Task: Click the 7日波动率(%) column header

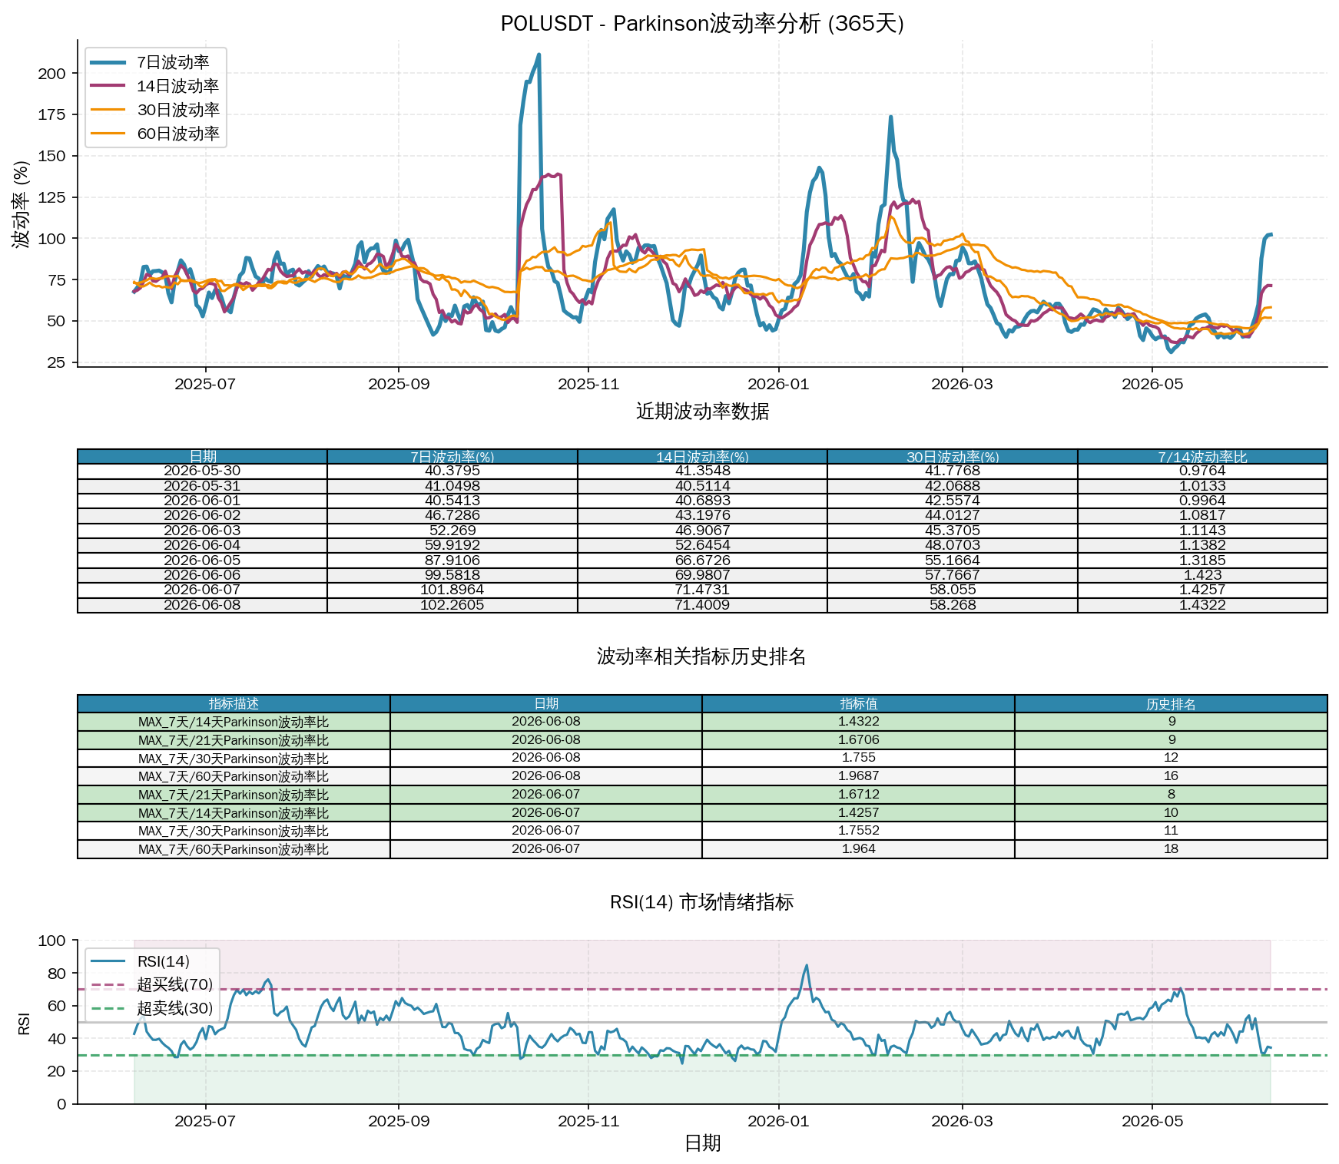Action: 452,457
